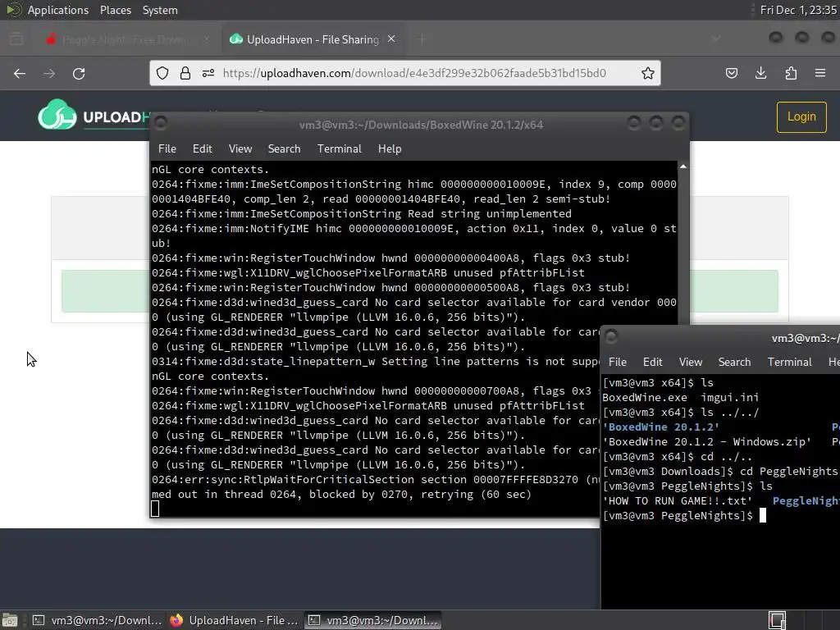Image resolution: width=840 pixels, height=630 pixels.
Task: Open View menu in BoxedWine terminal
Action: pyautogui.click(x=240, y=149)
